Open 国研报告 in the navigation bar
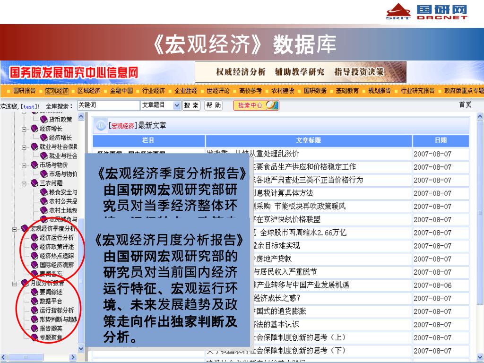This screenshot has height=363, width=484. tap(25, 91)
